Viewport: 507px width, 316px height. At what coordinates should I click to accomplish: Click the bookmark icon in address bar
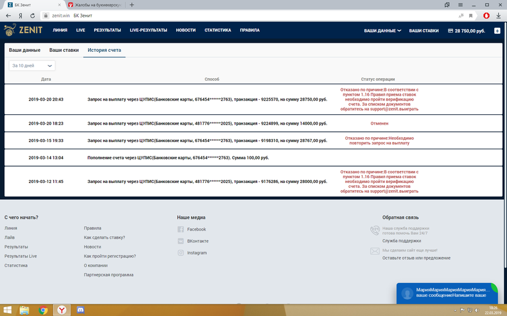[x=470, y=16]
